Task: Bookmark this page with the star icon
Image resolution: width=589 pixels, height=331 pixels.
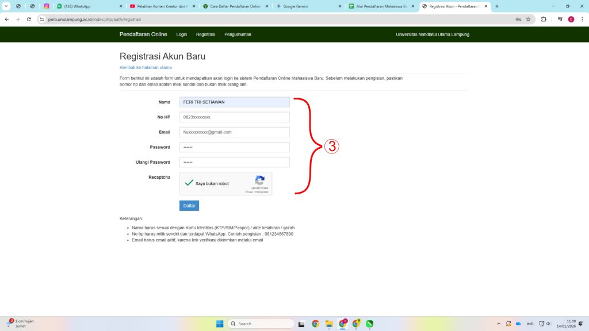Action: pyautogui.click(x=528, y=19)
